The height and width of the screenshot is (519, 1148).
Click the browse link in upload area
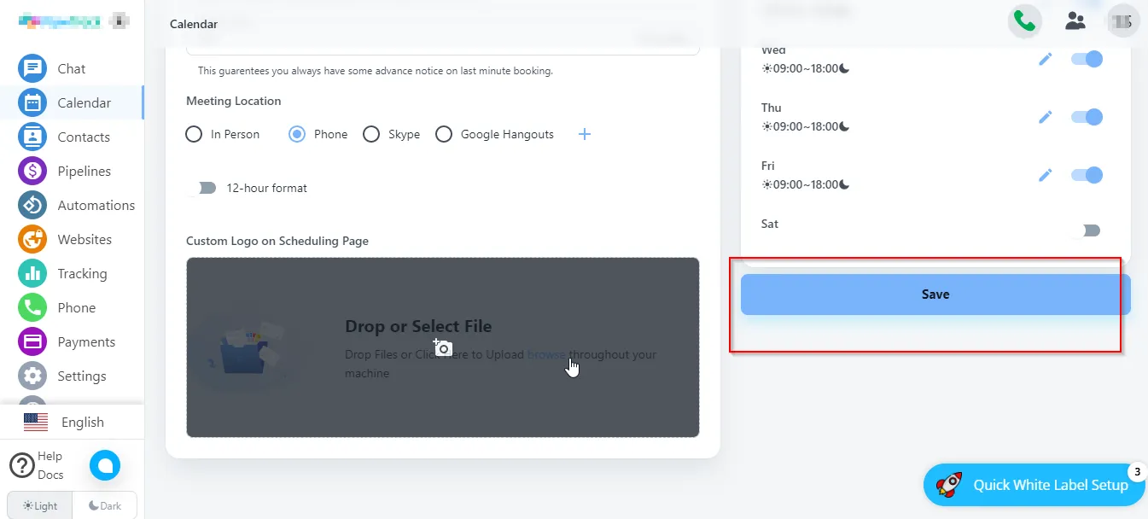tap(546, 354)
